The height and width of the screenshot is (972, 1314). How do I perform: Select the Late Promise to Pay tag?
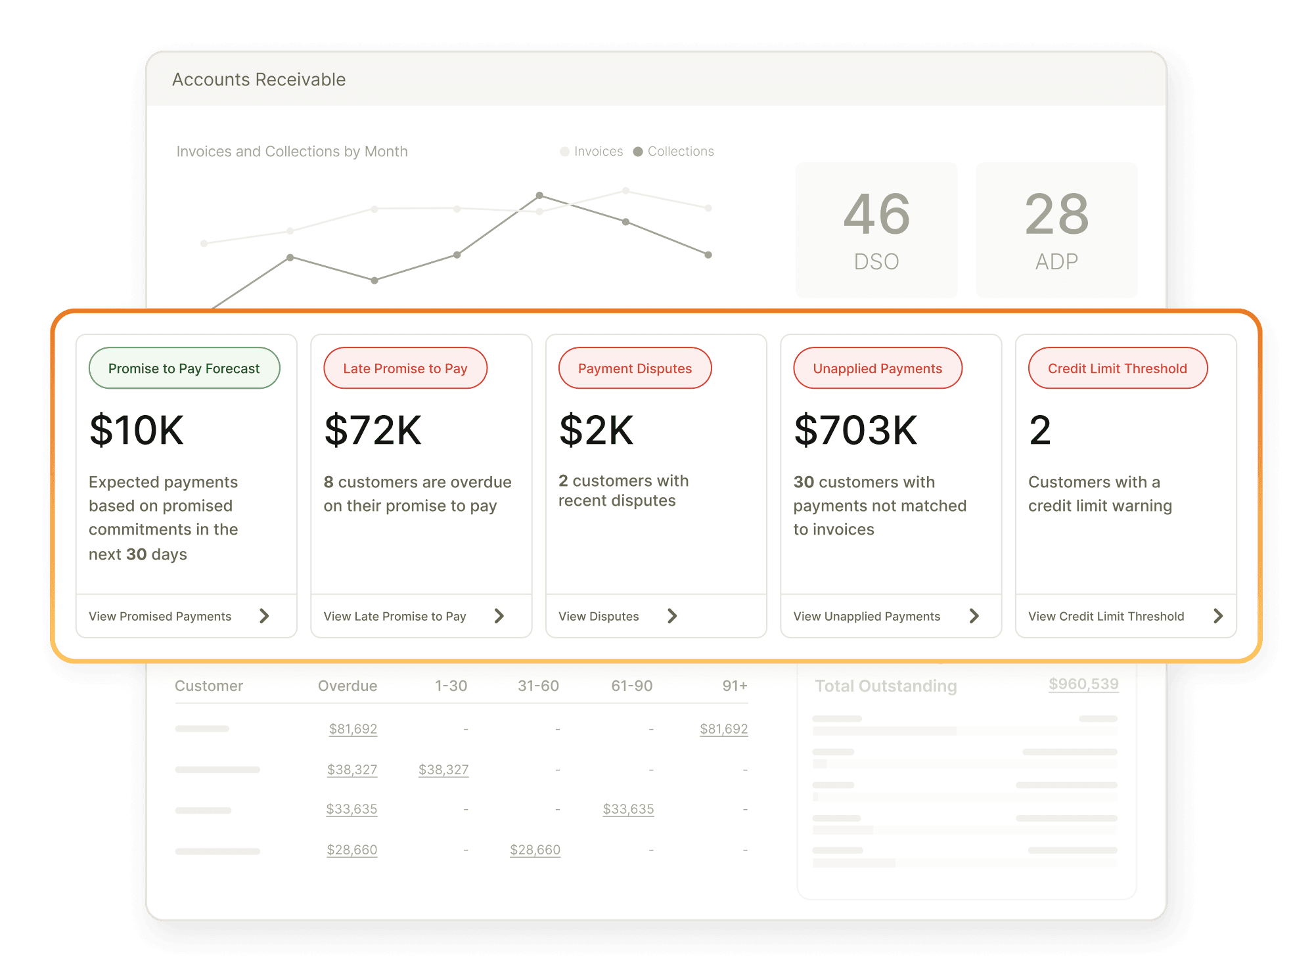405,368
